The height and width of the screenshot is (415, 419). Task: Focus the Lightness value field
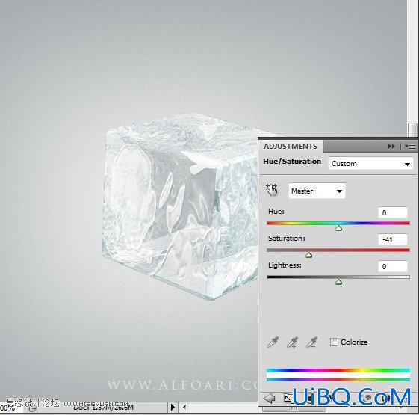393,266
